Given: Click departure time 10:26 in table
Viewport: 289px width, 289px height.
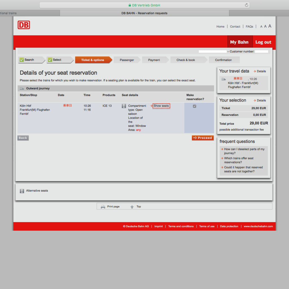Looking at the screenshot, I should 87,106.
